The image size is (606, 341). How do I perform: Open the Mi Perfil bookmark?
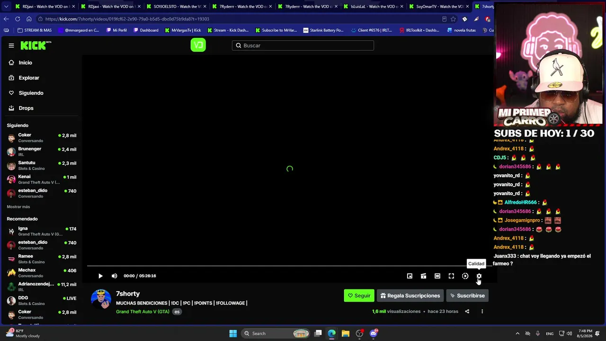pos(116,30)
